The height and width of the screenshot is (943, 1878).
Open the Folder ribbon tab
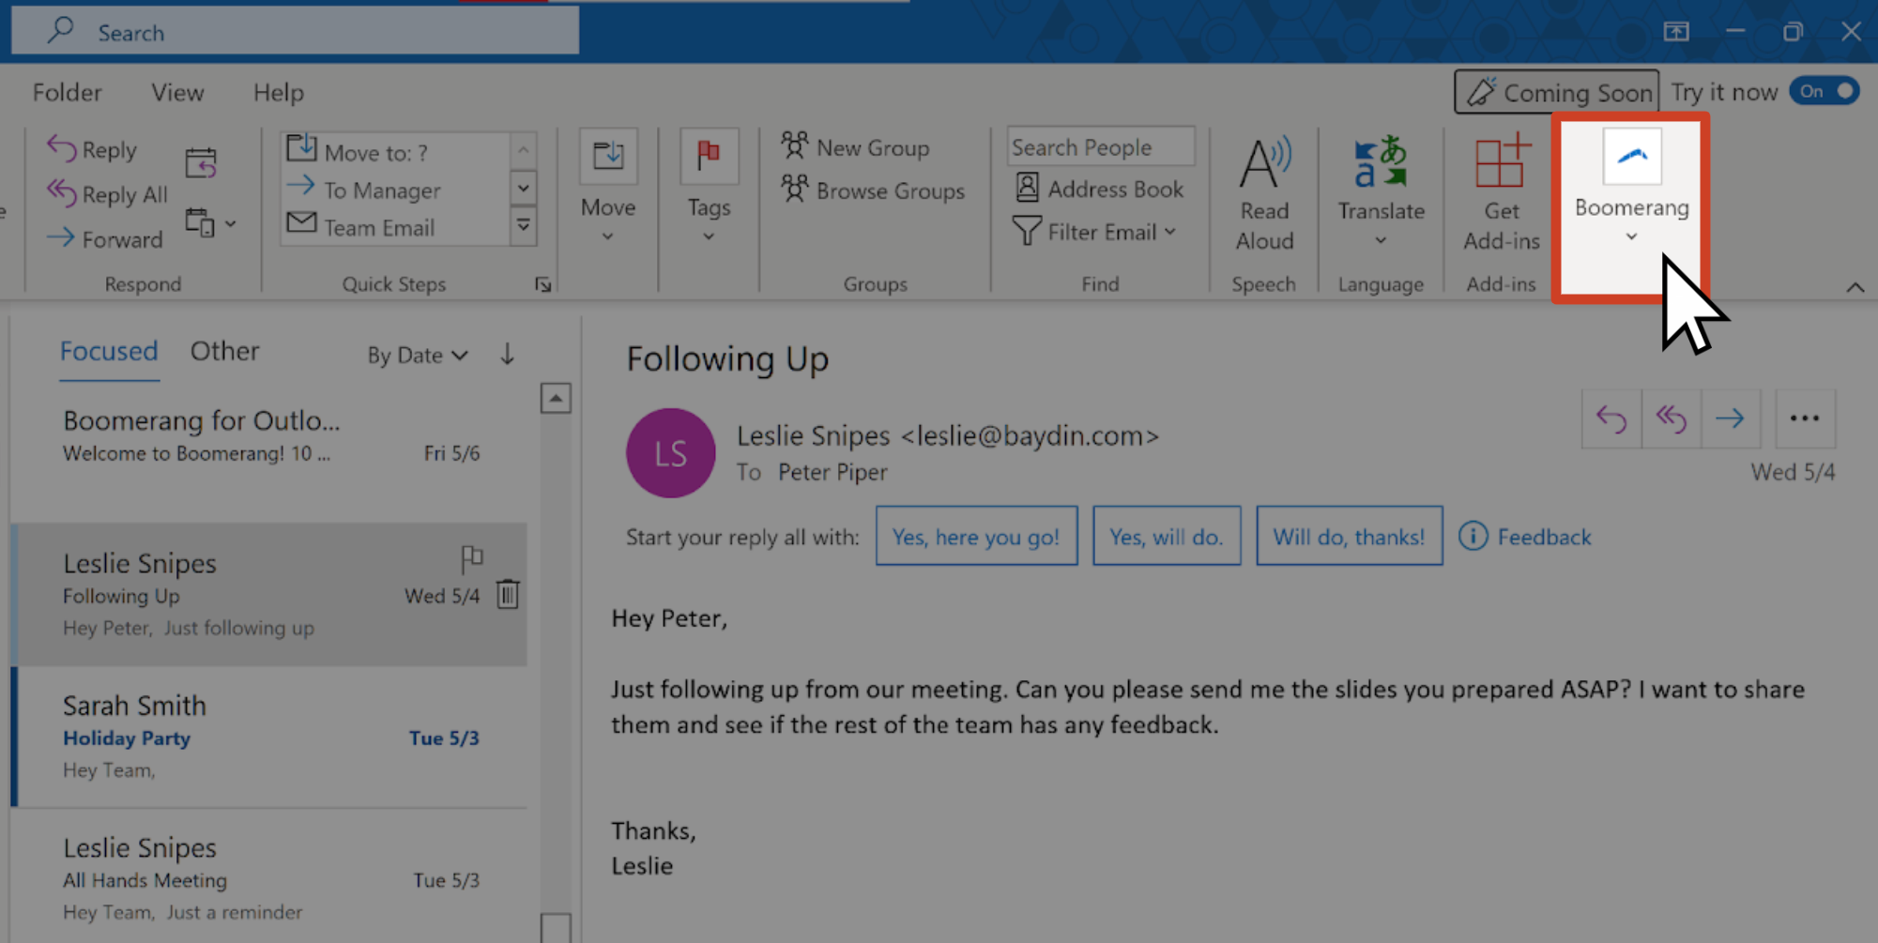pyautogui.click(x=67, y=92)
